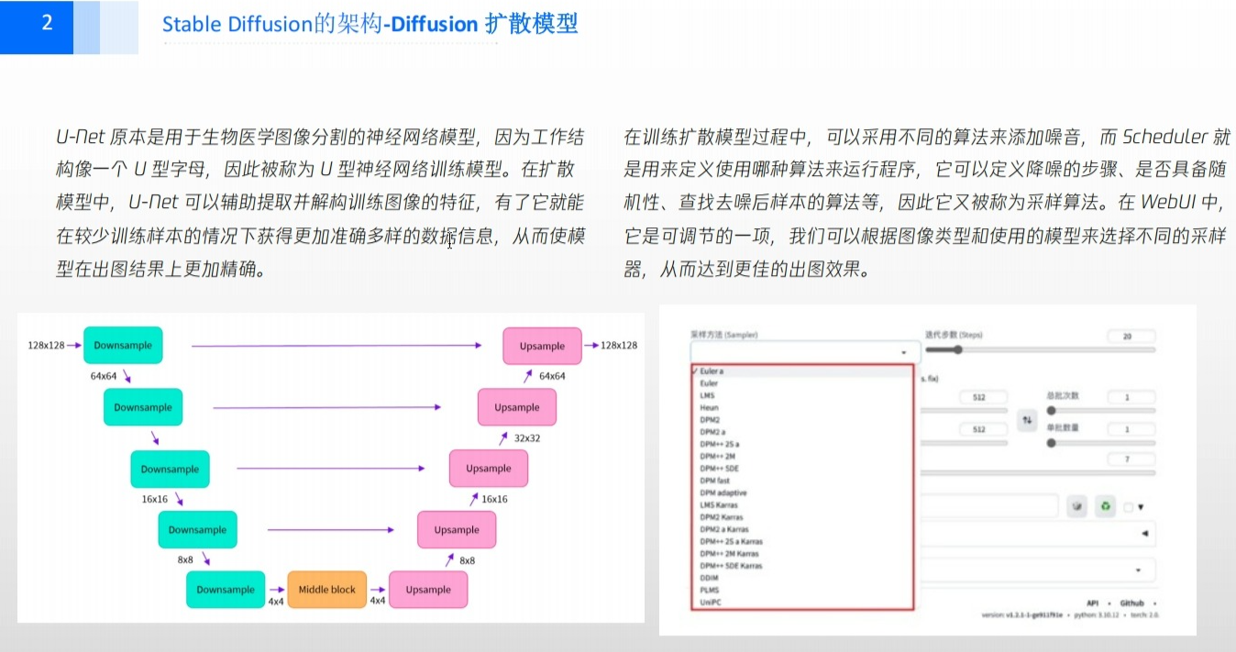1236x652 pixels.
Task: Click the API link at the bottom
Action: click(1090, 603)
